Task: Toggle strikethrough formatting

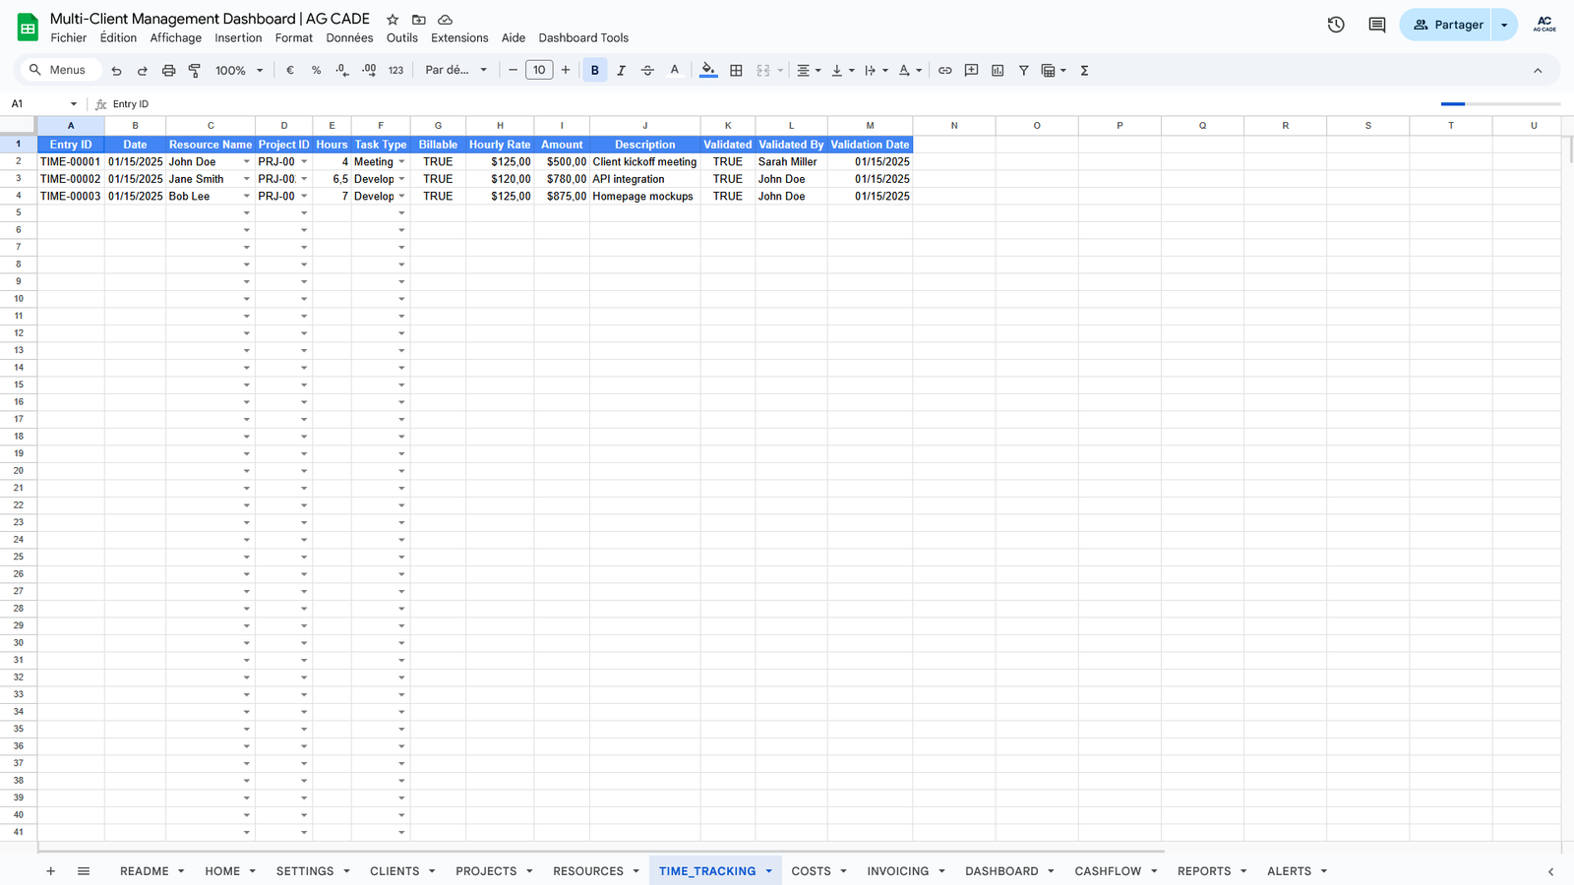Action: click(x=647, y=71)
